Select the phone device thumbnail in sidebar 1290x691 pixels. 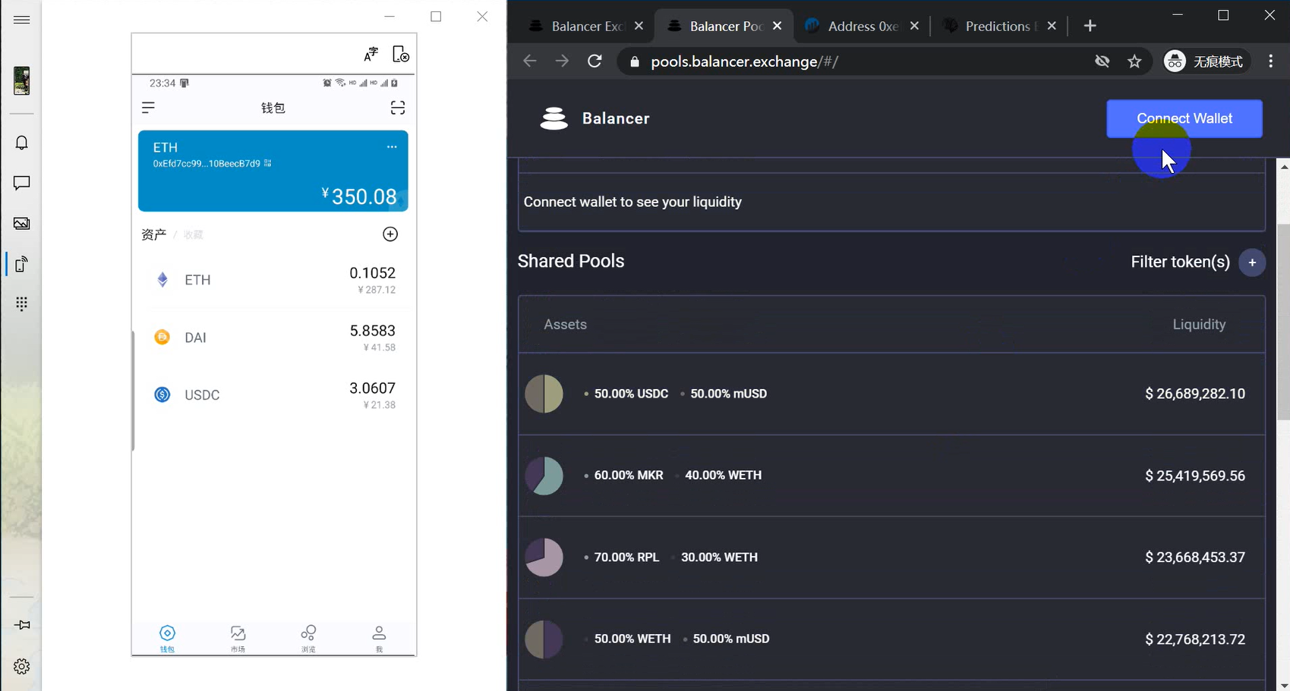point(21,80)
